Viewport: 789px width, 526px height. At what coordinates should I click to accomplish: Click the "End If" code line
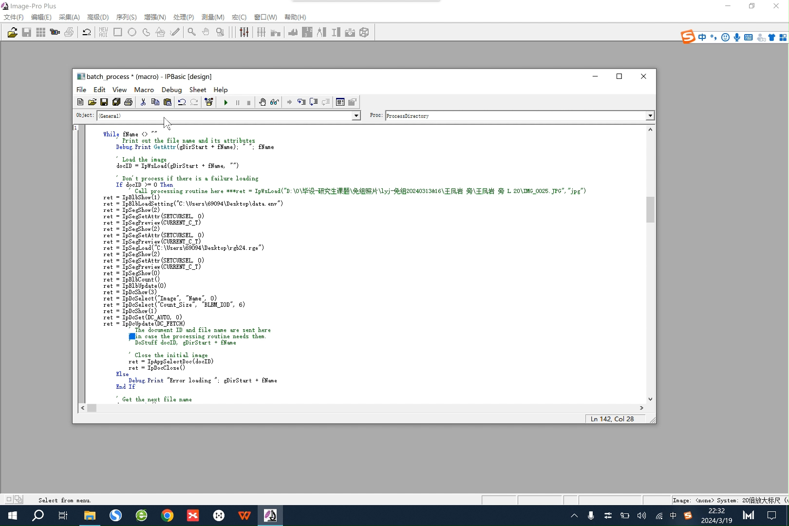pyautogui.click(x=126, y=387)
